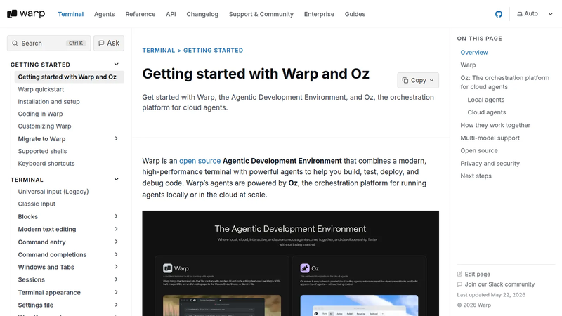The width and height of the screenshot is (562, 316).
Task: Click the Ask button
Action: pos(109,43)
